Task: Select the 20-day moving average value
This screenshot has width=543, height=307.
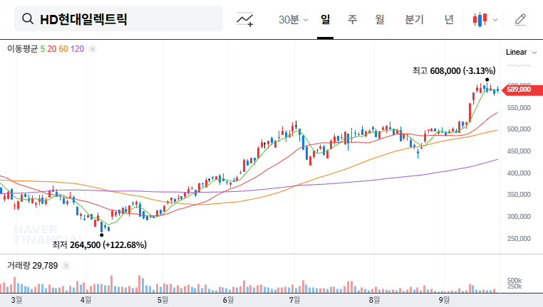Action: click(51, 49)
